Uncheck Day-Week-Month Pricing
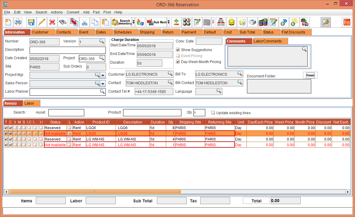355x217 pixels. click(x=178, y=62)
